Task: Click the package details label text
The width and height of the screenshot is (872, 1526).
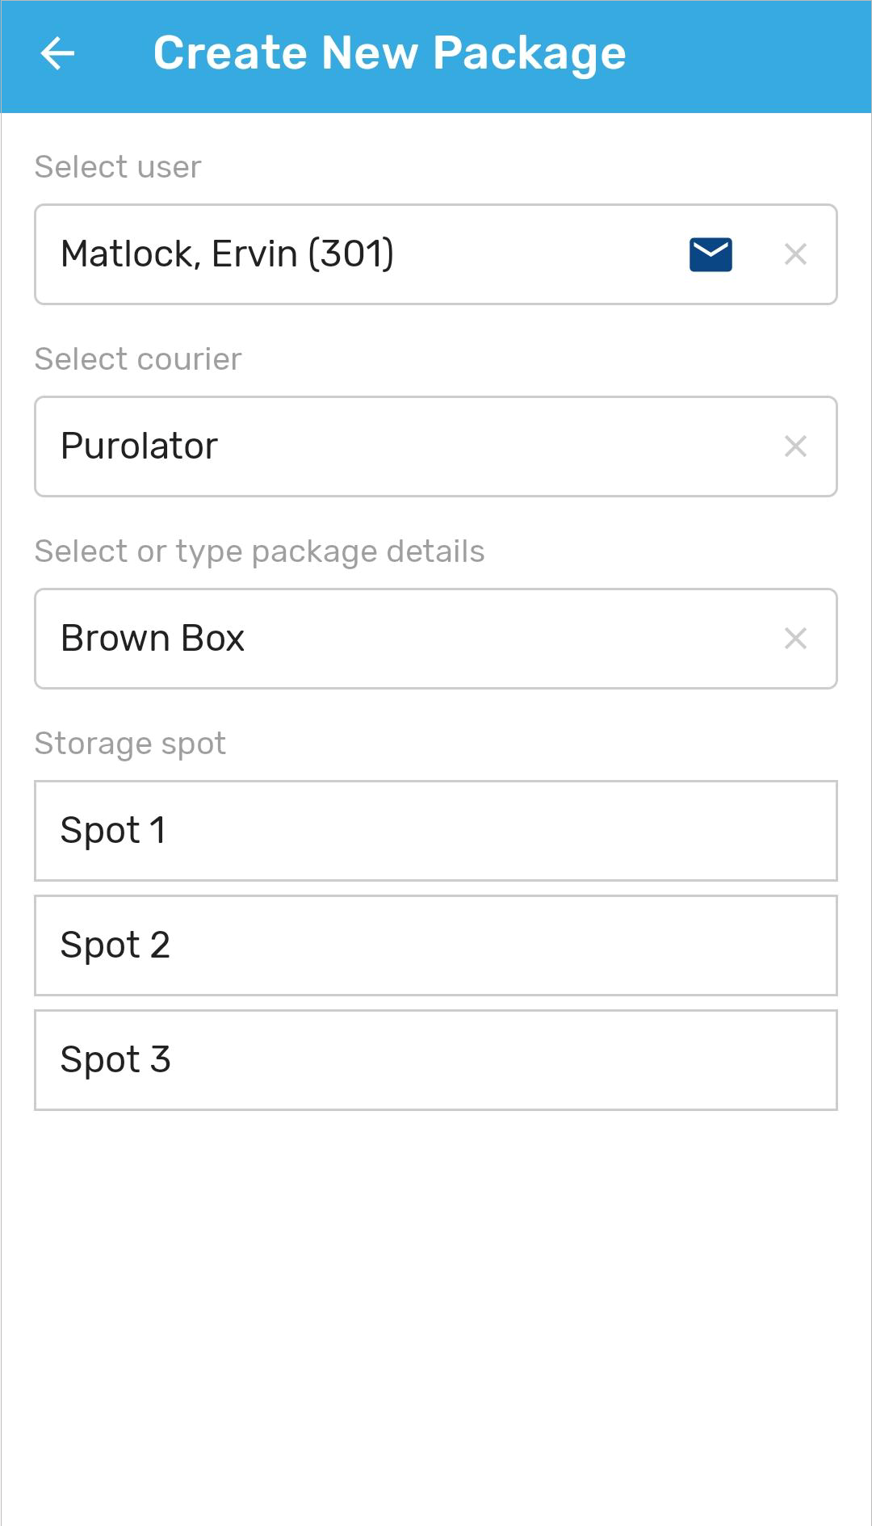Action: pos(259,551)
